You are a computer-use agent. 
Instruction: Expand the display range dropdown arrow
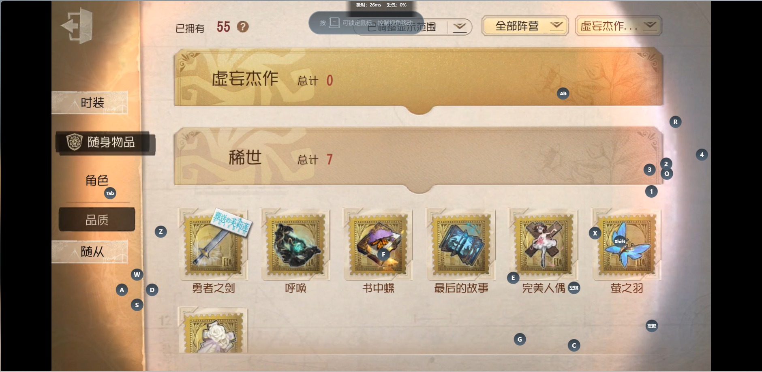point(460,27)
